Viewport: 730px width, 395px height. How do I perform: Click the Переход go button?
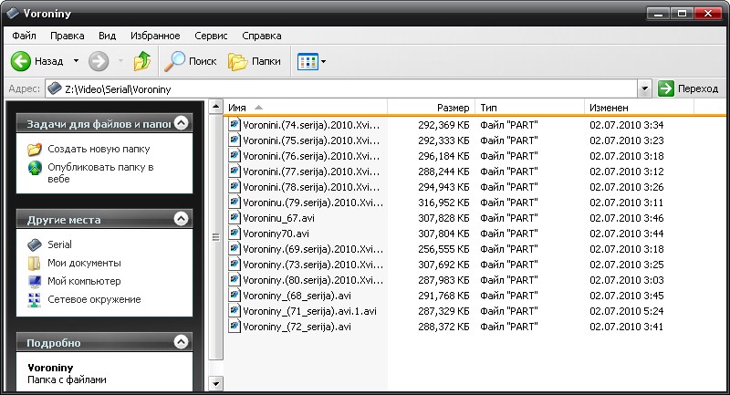(x=688, y=88)
